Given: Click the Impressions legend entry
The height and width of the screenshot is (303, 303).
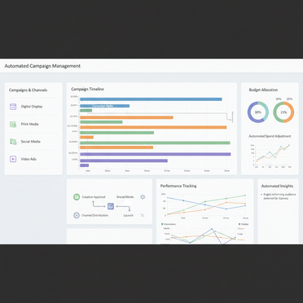Looking at the screenshot, I should point(169,224).
